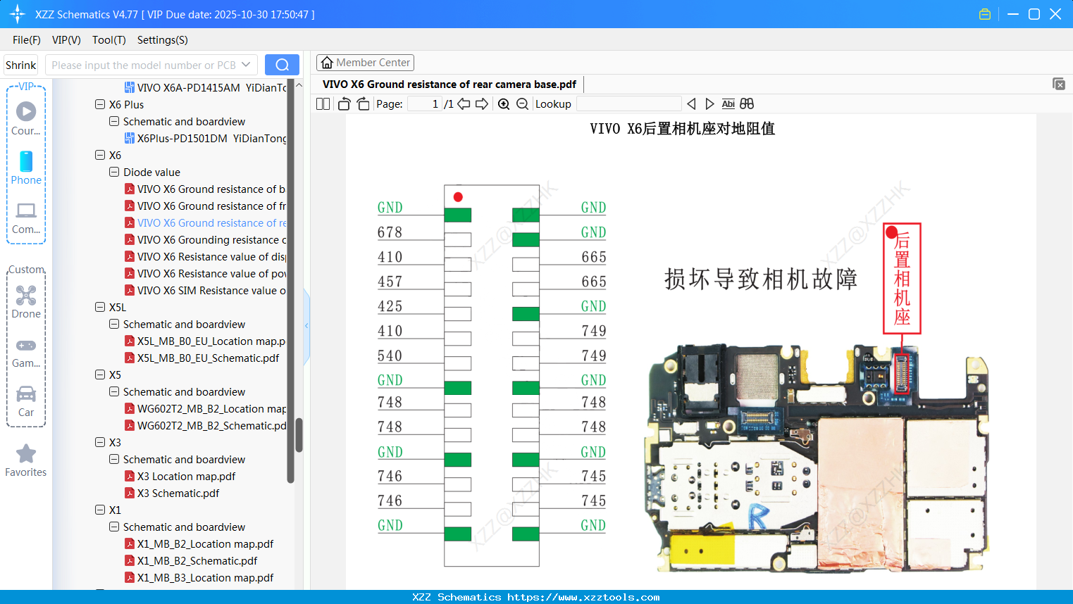
Task: Toggle the split compare view icon
Action: pos(747,103)
